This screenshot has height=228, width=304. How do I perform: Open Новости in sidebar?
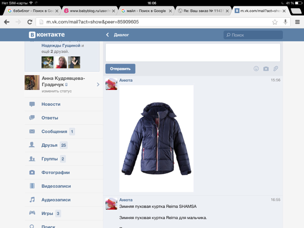click(51, 104)
